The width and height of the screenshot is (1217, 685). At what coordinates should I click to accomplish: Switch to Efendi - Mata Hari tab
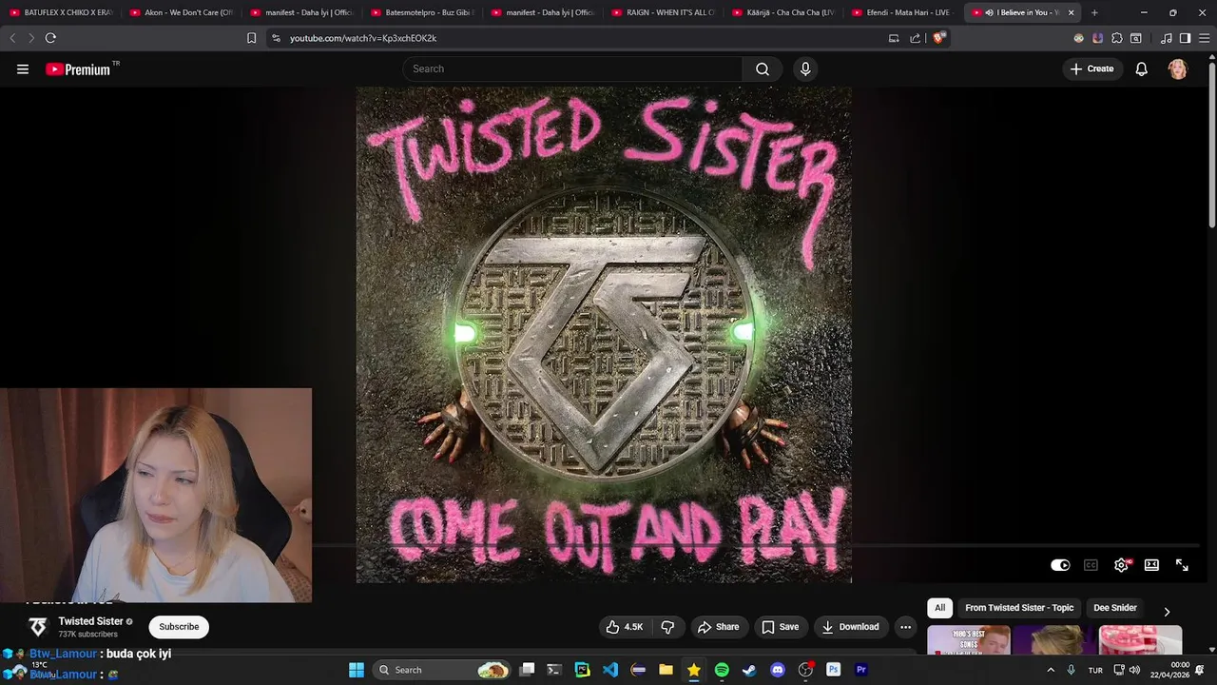click(x=905, y=12)
